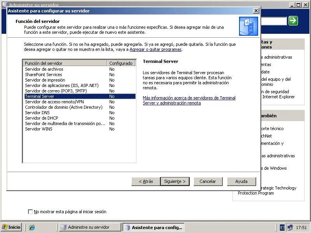311x233 pixels.
Task: Switch to 'Administre su servidor' taskbar button
Action: pos(90,227)
